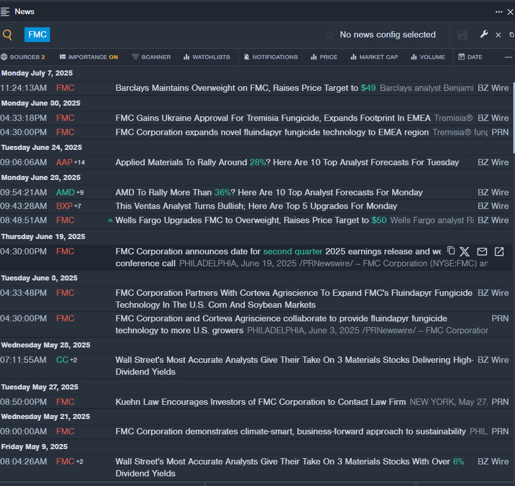Open Wells Fargo Upgrades FMC headline
Screen dimensions: 515x486
(x=251, y=220)
